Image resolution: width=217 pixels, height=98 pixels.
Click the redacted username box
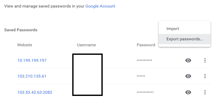87,75
